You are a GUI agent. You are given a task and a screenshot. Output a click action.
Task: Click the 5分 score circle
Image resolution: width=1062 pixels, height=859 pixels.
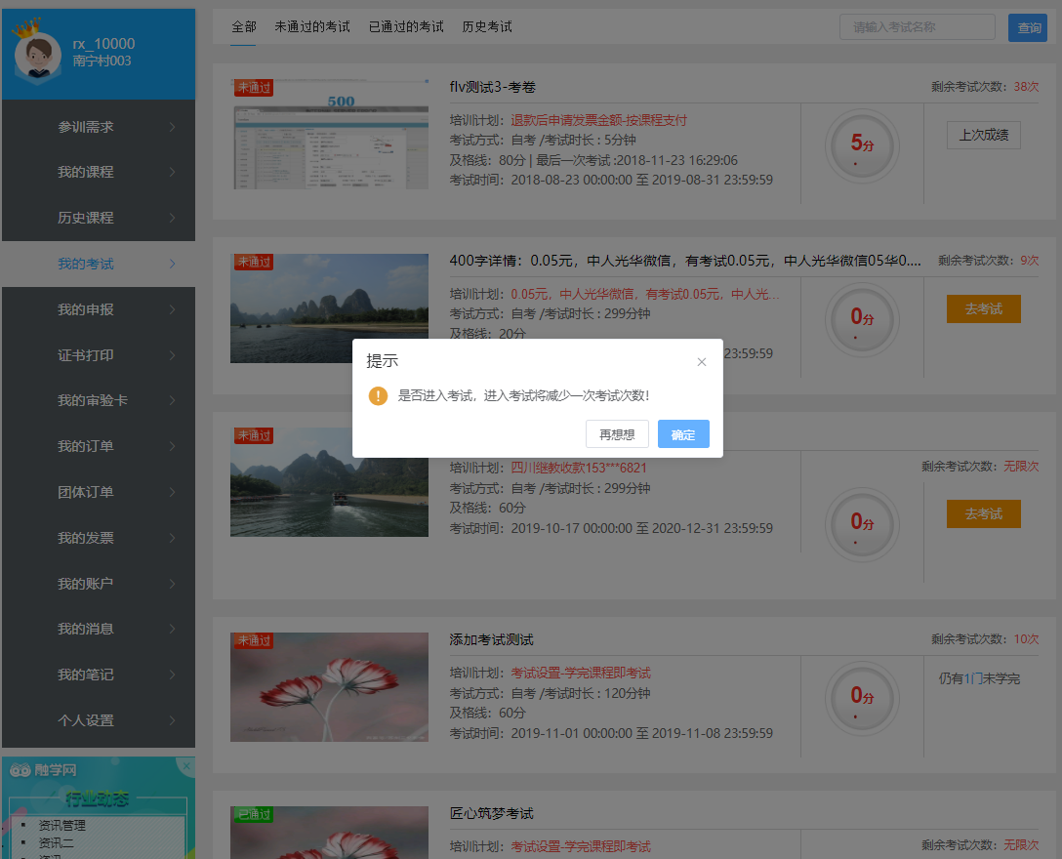(x=862, y=145)
